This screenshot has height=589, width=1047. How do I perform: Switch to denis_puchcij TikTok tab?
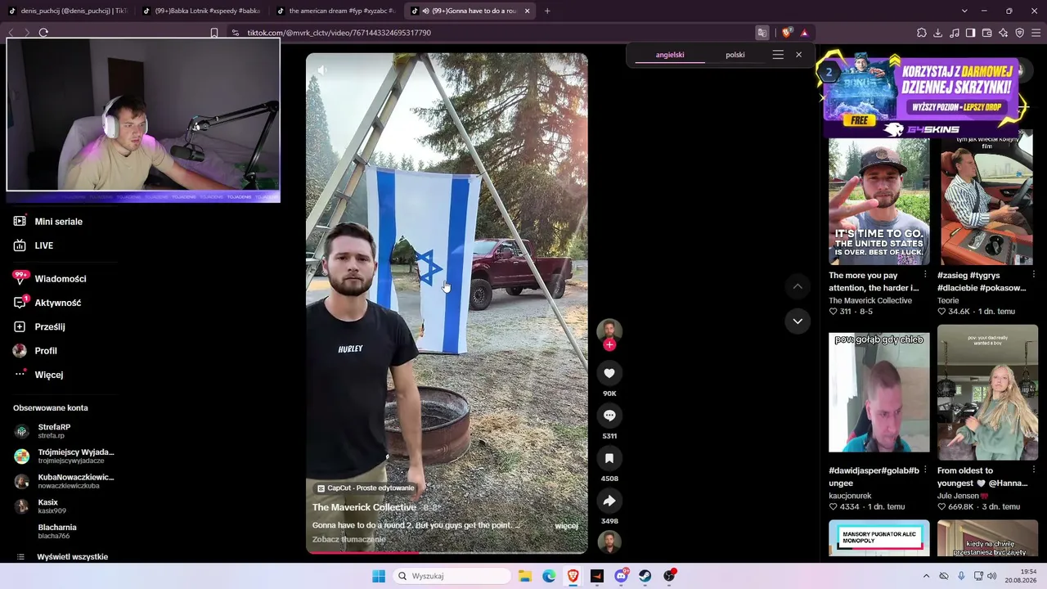[x=67, y=11]
